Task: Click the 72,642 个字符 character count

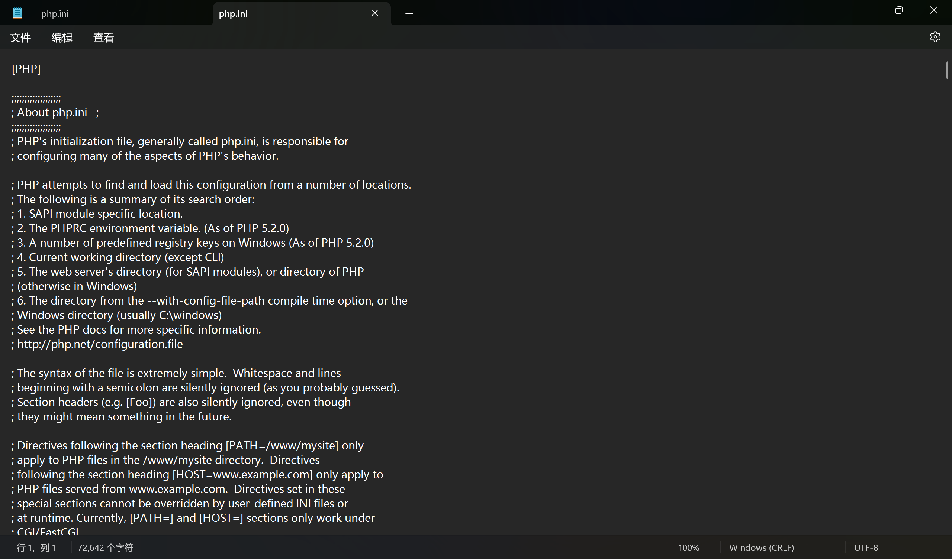Action: [x=105, y=548]
